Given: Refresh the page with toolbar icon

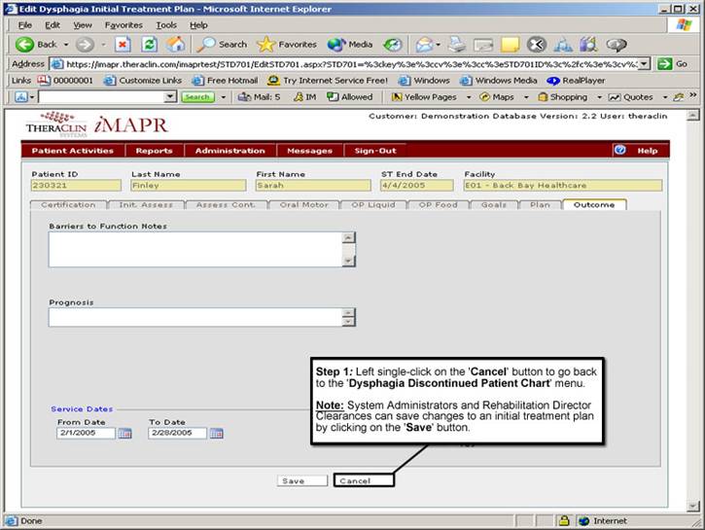Looking at the screenshot, I should coord(149,44).
